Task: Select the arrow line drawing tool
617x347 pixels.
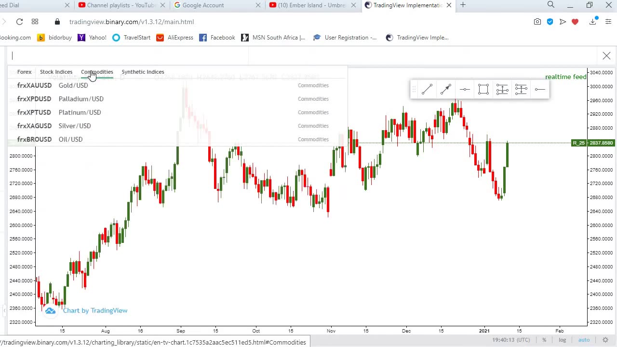Action: [446, 89]
